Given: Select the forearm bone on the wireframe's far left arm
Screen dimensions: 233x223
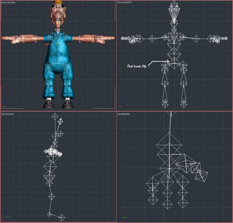Looking at the screenshot, I should point(152,39).
